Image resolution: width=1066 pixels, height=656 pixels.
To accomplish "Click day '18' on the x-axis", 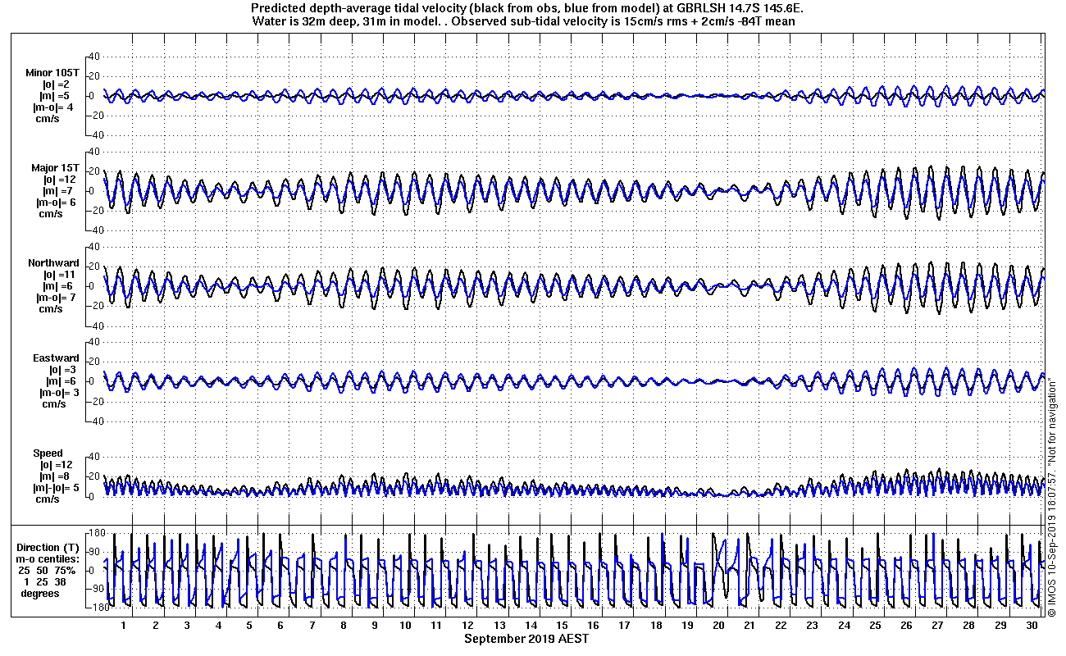I will pos(656,625).
